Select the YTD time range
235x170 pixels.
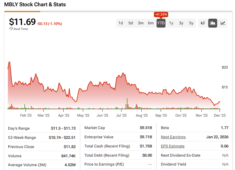[161, 23]
